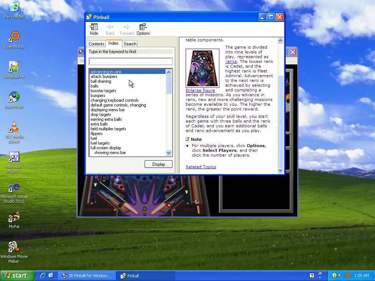Click help content scroll up arrow

tap(280, 40)
